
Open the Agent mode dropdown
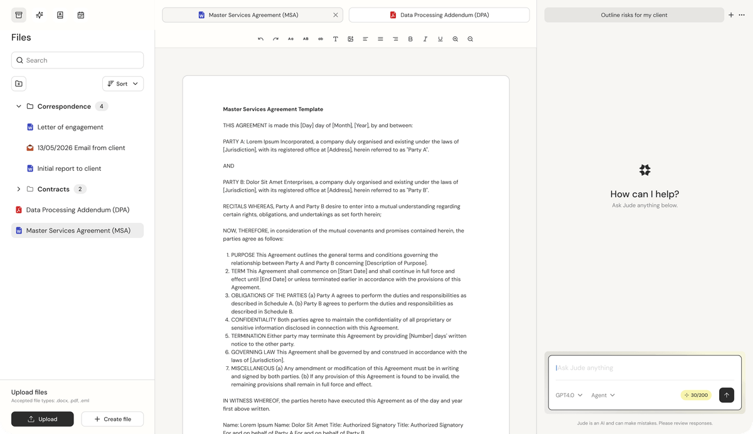pos(603,395)
